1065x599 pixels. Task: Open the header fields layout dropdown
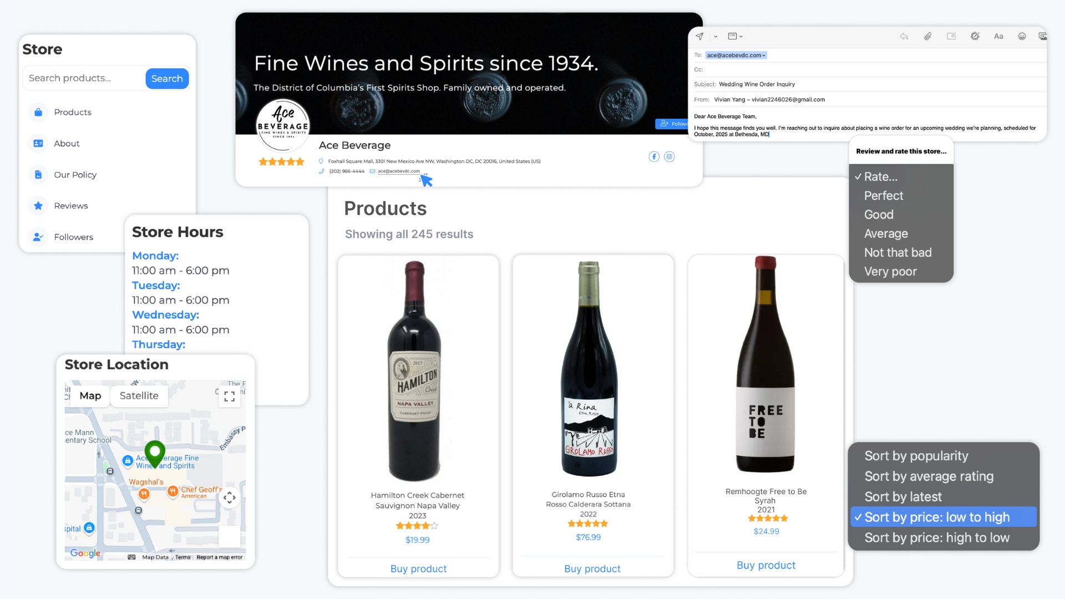[735, 37]
